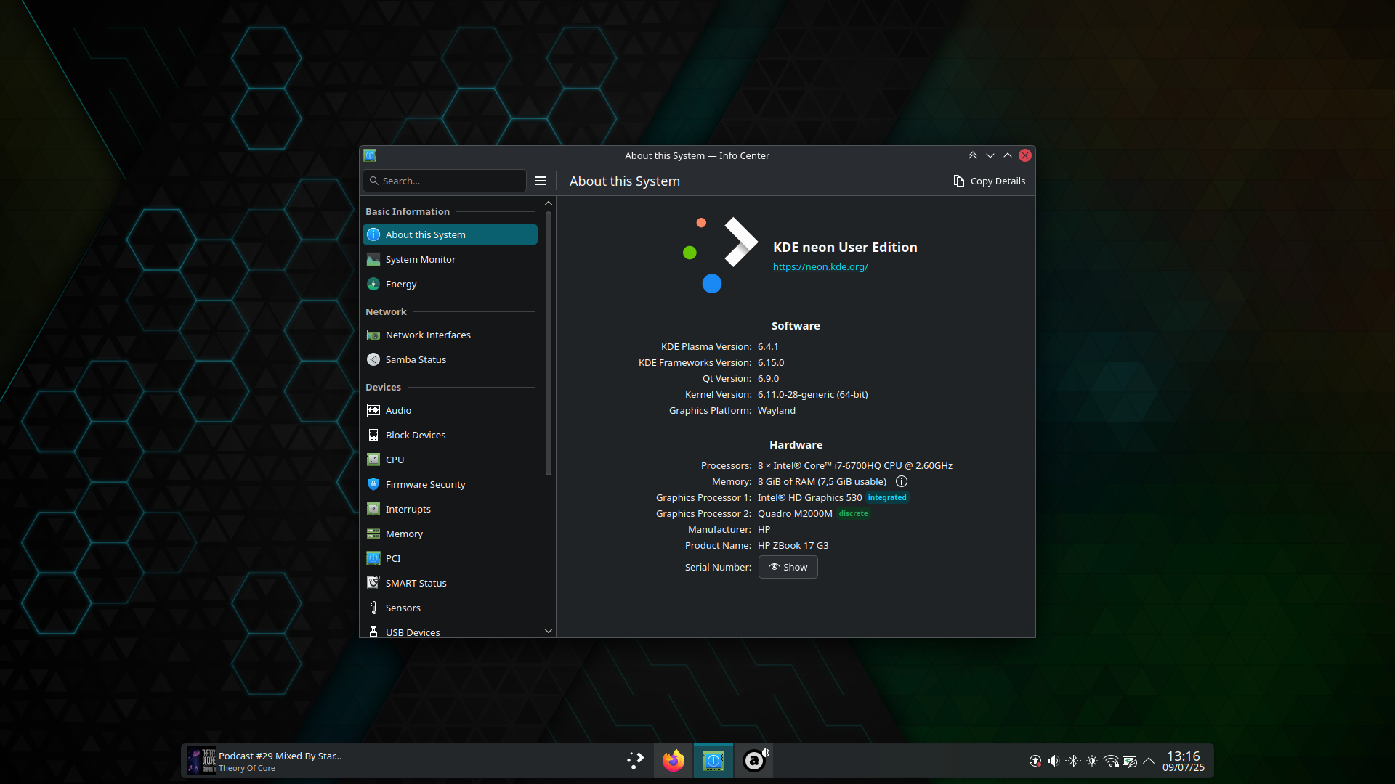Click the PCI icon in sidebar
1395x784 pixels.
point(373,558)
